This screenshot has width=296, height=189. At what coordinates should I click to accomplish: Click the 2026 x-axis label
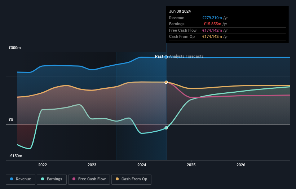click(241, 165)
